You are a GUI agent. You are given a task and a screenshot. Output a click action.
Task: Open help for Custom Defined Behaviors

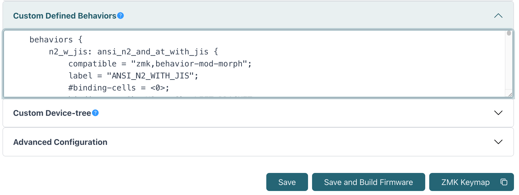point(120,16)
